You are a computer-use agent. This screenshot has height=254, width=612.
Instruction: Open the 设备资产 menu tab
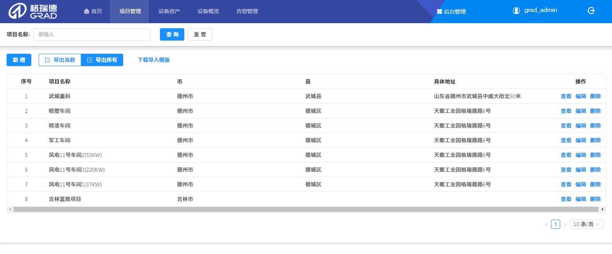click(x=169, y=11)
